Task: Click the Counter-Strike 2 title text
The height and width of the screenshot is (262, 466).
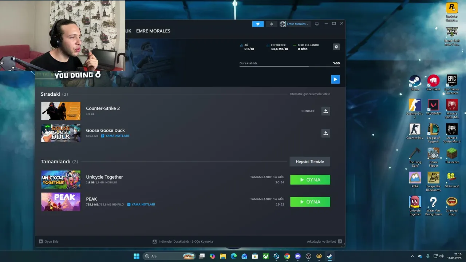Action: tap(103, 108)
